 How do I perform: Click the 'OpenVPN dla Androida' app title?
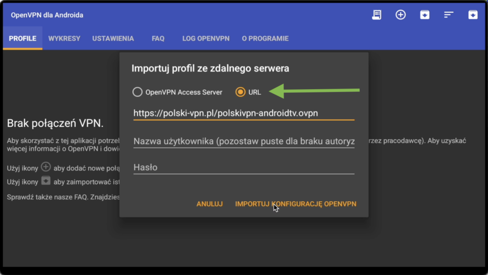coord(47,15)
